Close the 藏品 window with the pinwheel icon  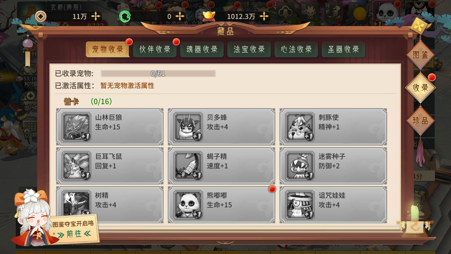pyautogui.click(x=419, y=27)
